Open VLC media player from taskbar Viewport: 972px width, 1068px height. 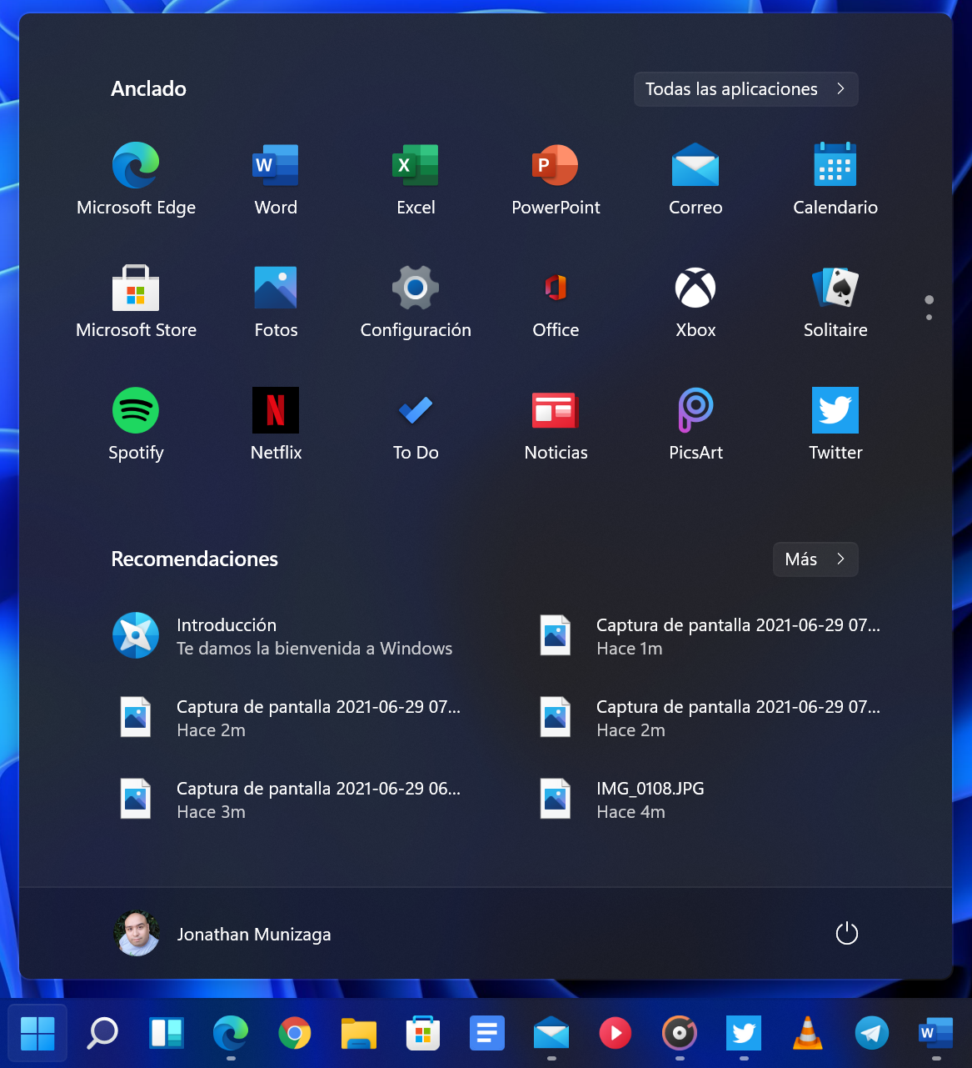point(807,1034)
